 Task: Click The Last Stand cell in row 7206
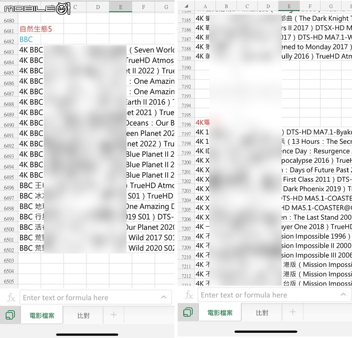[x=317, y=217]
